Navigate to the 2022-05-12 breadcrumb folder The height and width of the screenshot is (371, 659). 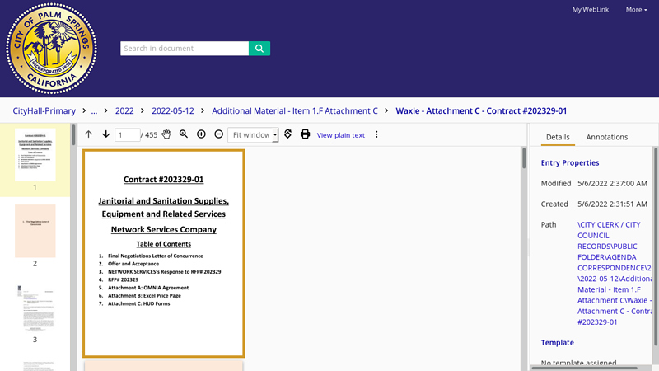[172, 110]
